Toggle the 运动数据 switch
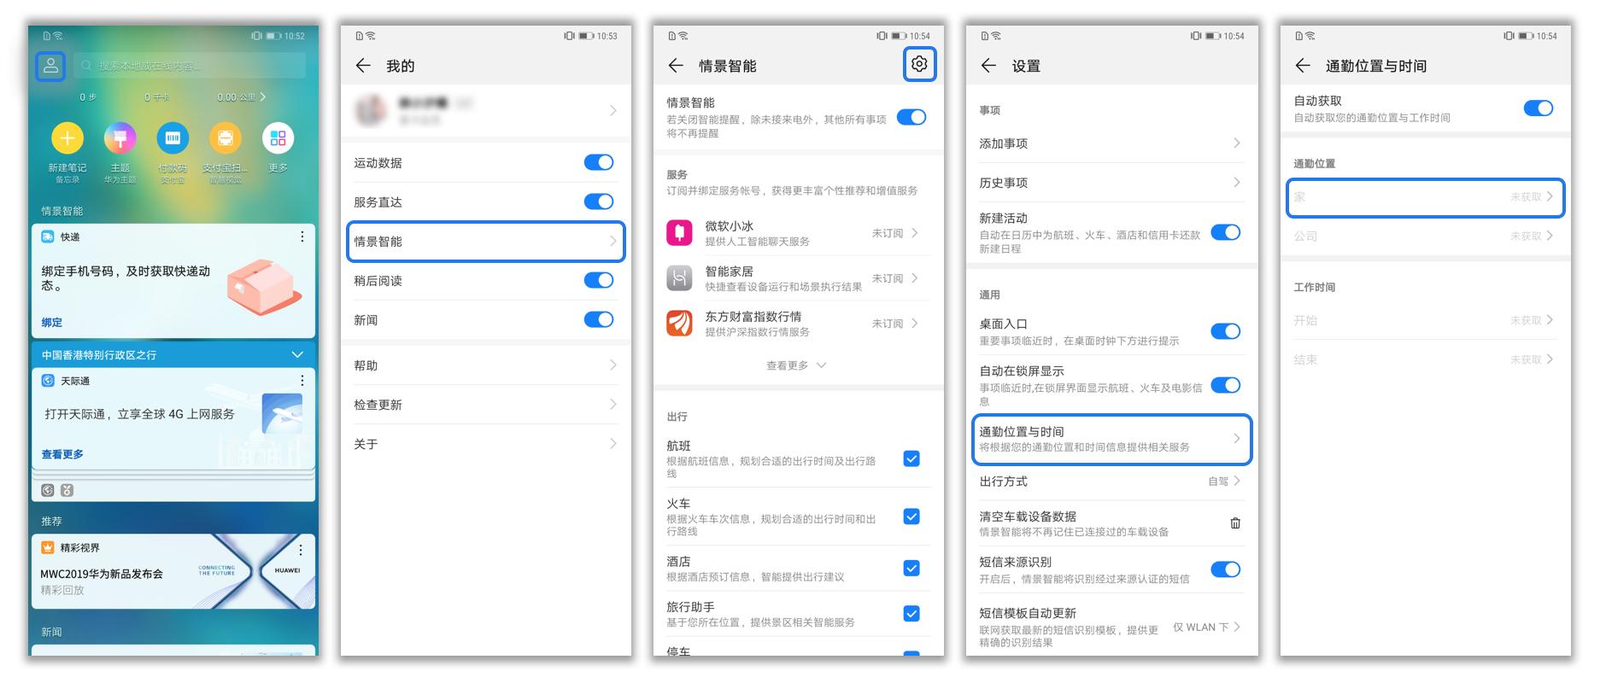This screenshot has width=1606, height=683. click(x=599, y=162)
